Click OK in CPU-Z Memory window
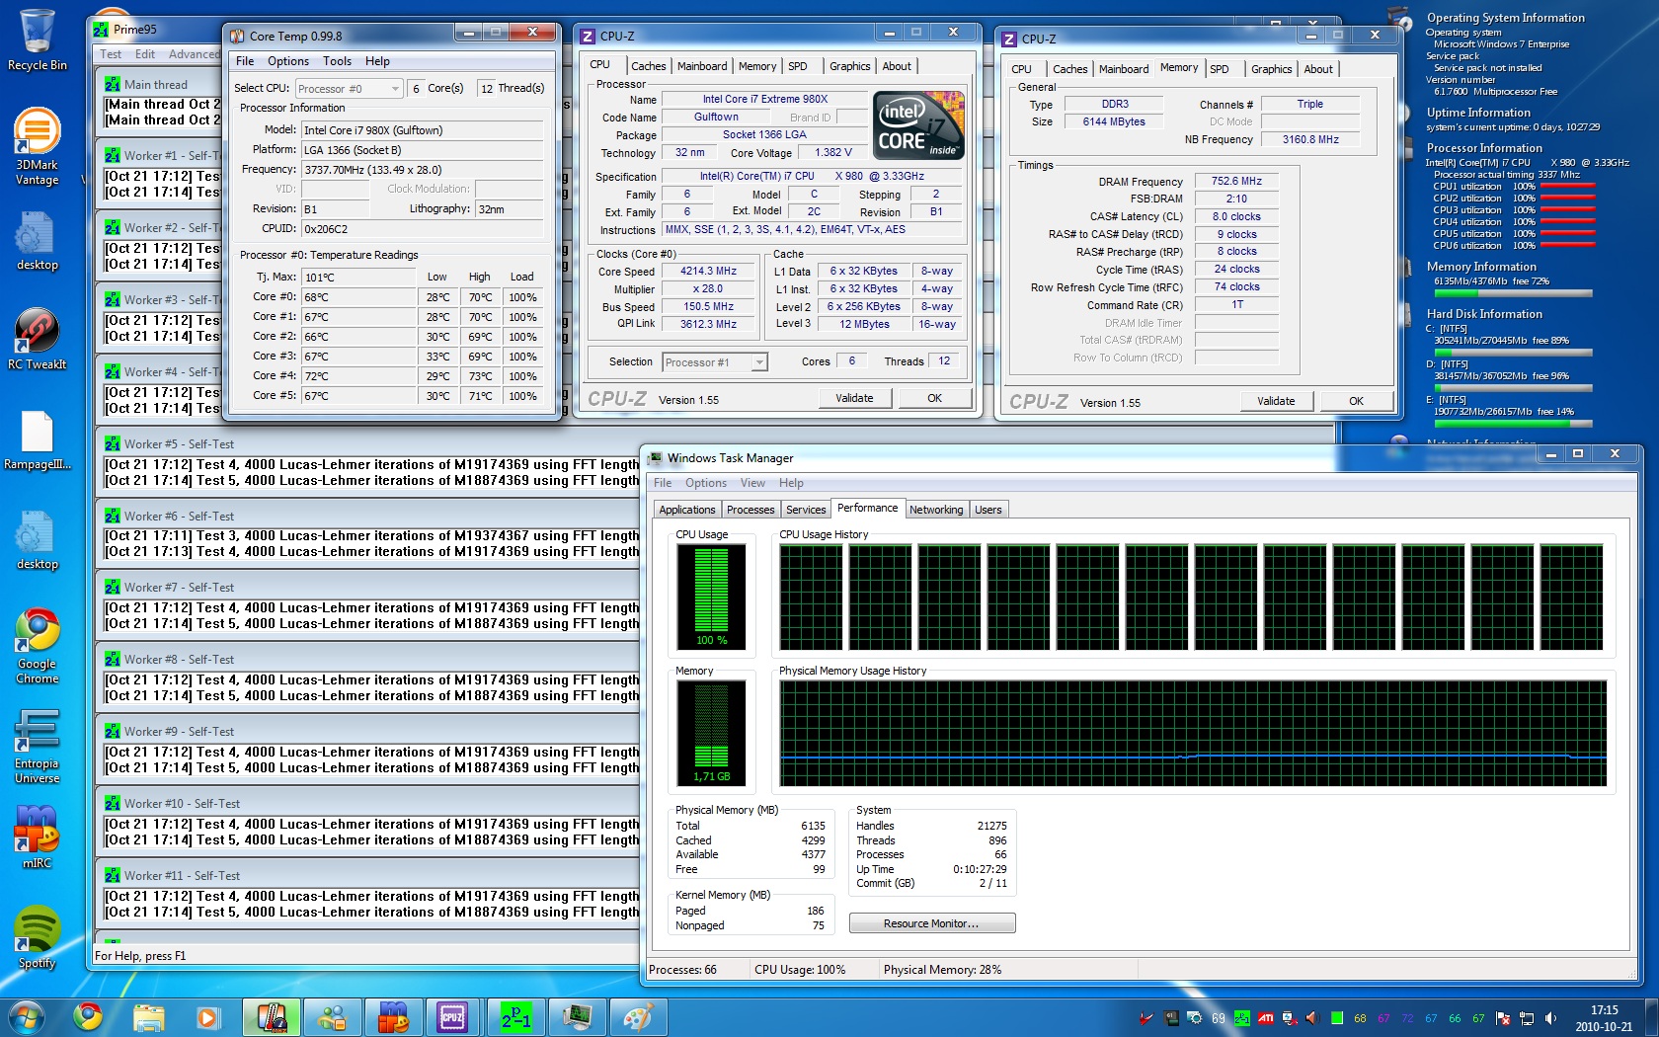The height and width of the screenshot is (1037, 1659). tap(1356, 401)
